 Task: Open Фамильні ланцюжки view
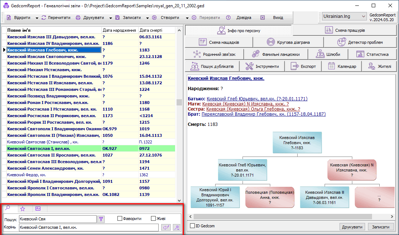click(x=276, y=54)
